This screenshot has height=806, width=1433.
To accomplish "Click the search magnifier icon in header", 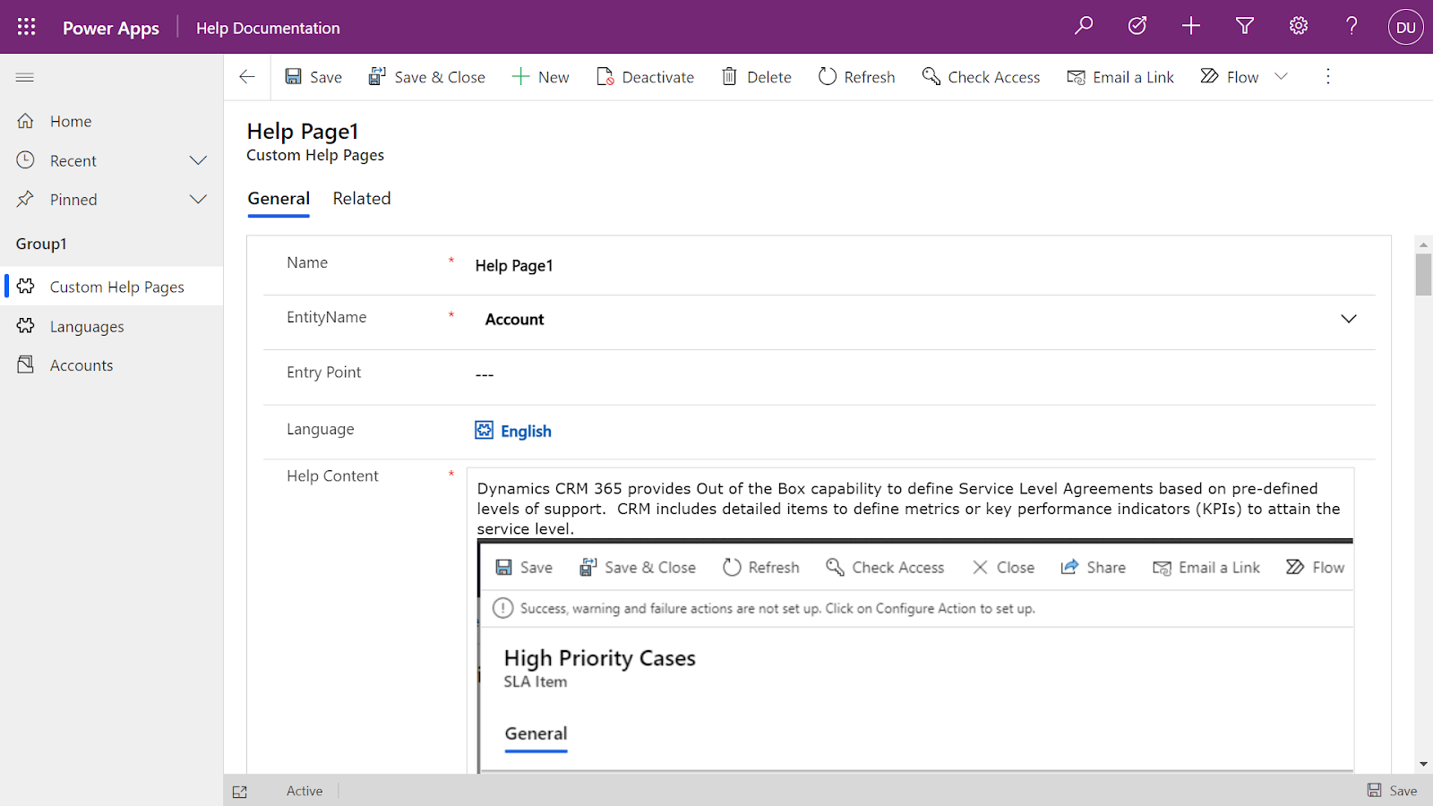I will click(x=1084, y=26).
